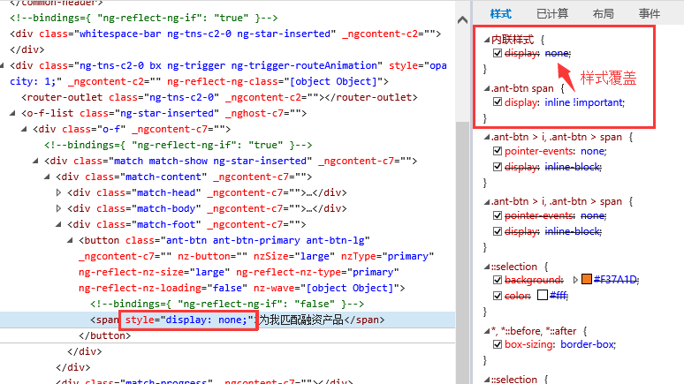Collapse the ng-trigger-routeAnimation div node

(x=2, y=65)
